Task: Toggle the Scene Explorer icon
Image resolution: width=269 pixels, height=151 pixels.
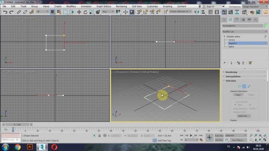Action: coord(211,12)
